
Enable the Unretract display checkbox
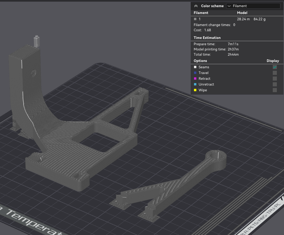click(275, 84)
